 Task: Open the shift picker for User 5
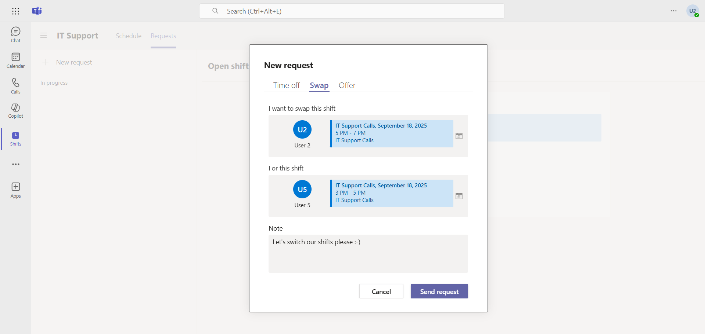(459, 196)
